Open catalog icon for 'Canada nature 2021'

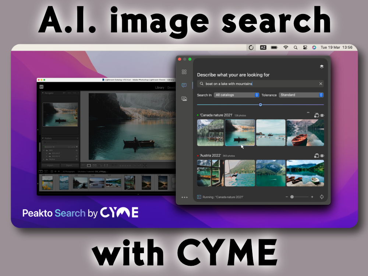click(x=316, y=116)
